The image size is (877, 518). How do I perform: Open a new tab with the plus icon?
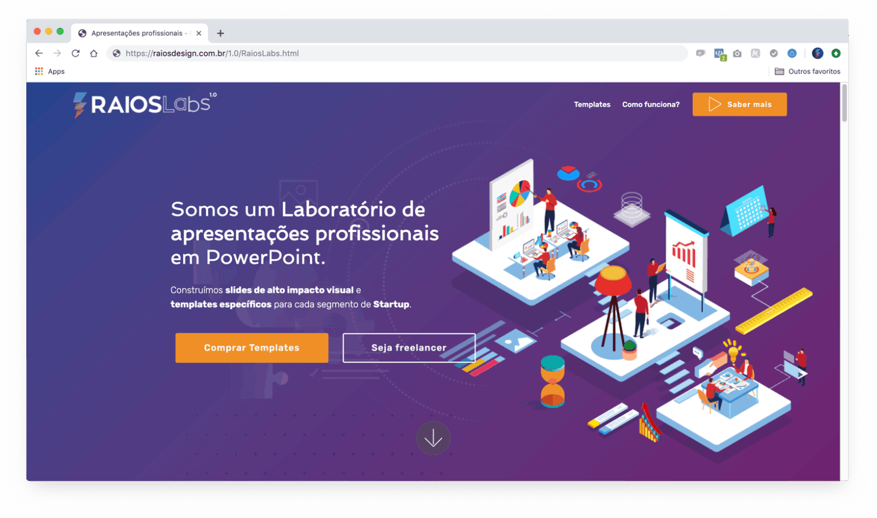point(220,33)
